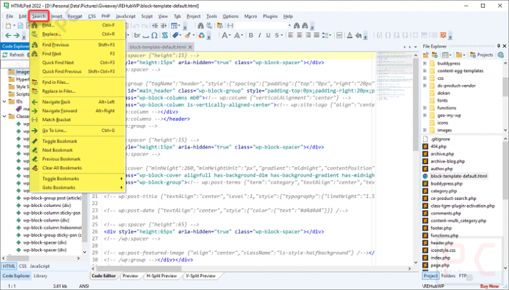Open the JavaScript menu
Screen dimensions: 509x290
pyautogui.click(x=125, y=16)
